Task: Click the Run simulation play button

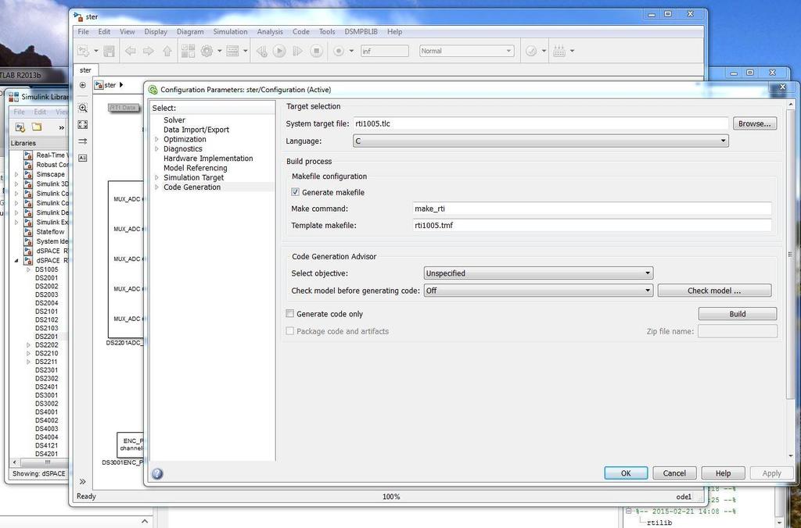Action: (x=279, y=51)
